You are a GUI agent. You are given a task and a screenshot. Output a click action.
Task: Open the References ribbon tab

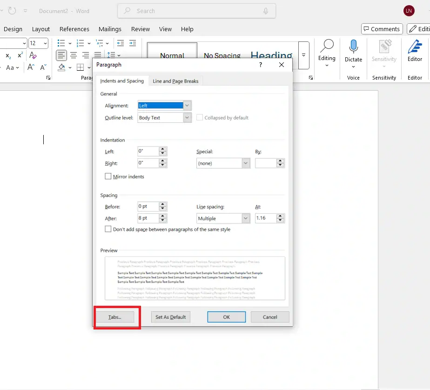[x=74, y=29]
